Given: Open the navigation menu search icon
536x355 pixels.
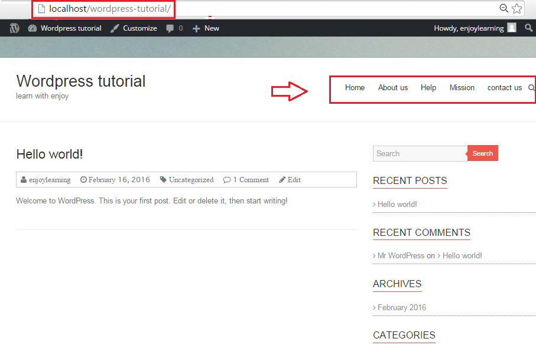Looking at the screenshot, I should (531, 88).
